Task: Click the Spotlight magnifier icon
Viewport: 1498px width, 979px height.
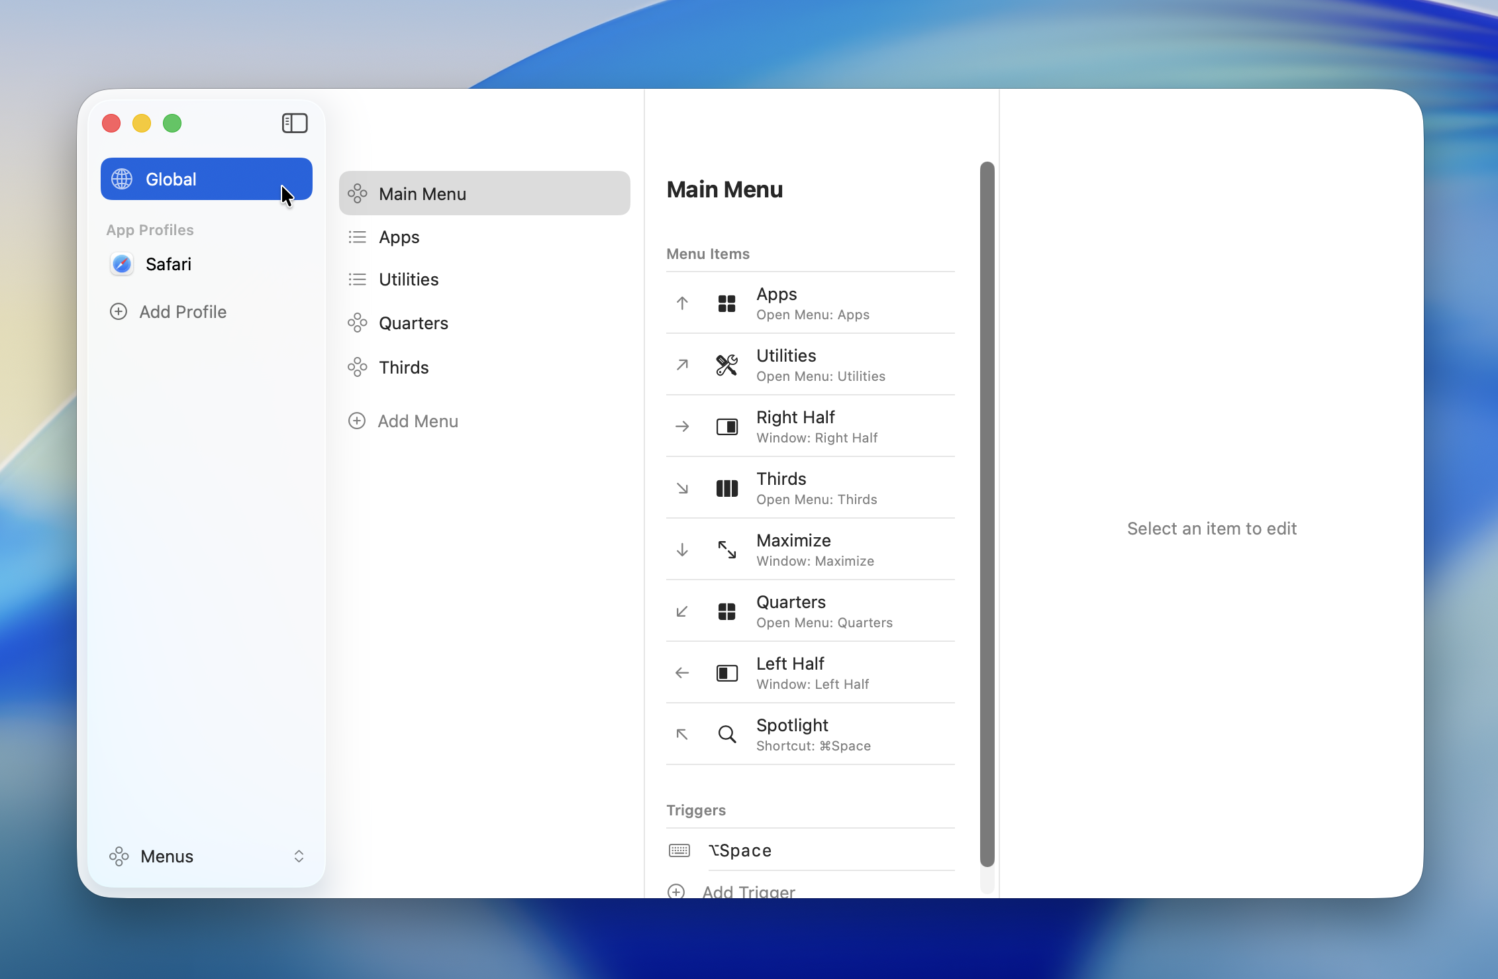Action: [x=726, y=735]
